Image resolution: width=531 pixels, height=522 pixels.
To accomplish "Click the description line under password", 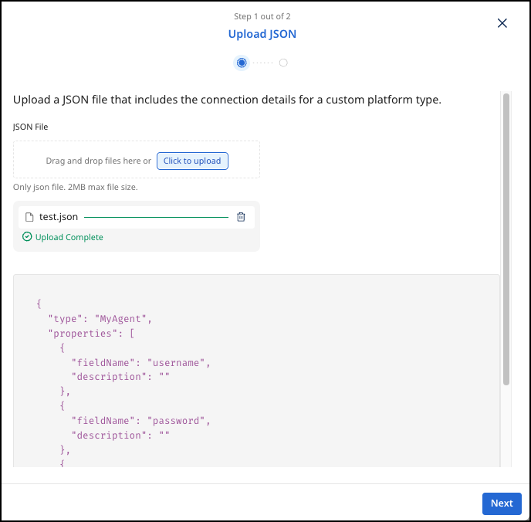I will coord(120,435).
